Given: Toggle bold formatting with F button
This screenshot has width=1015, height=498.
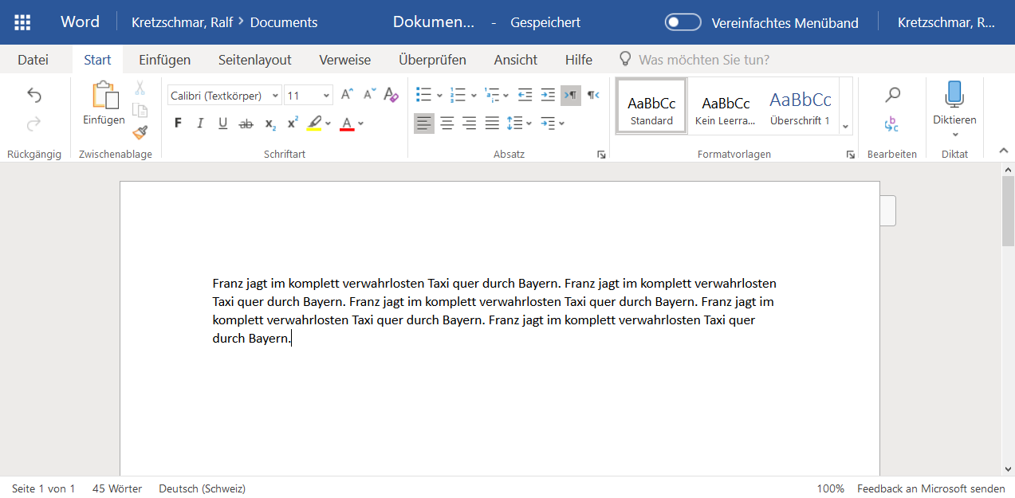Looking at the screenshot, I should 178,124.
